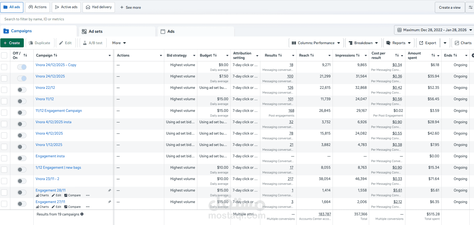Click the info icon beside Results from 19 campaigns

point(82,214)
